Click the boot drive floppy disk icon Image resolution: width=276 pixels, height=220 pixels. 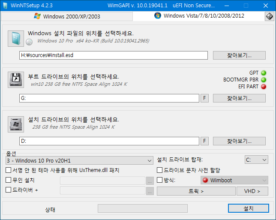16,80
